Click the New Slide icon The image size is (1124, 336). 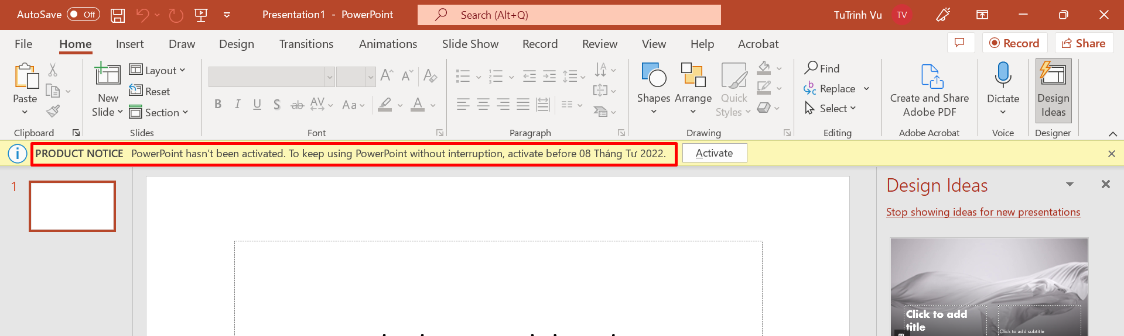pyautogui.click(x=108, y=75)
